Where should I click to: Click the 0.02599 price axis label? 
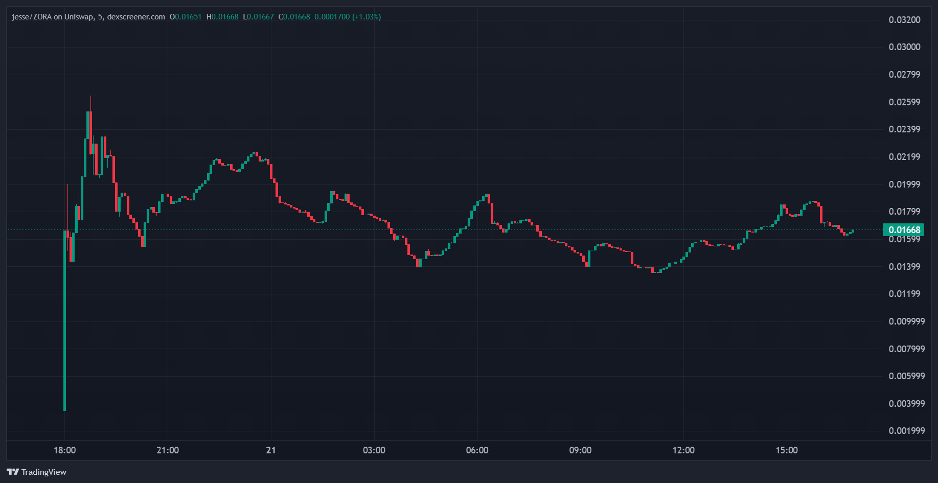(x=904, y=102)
